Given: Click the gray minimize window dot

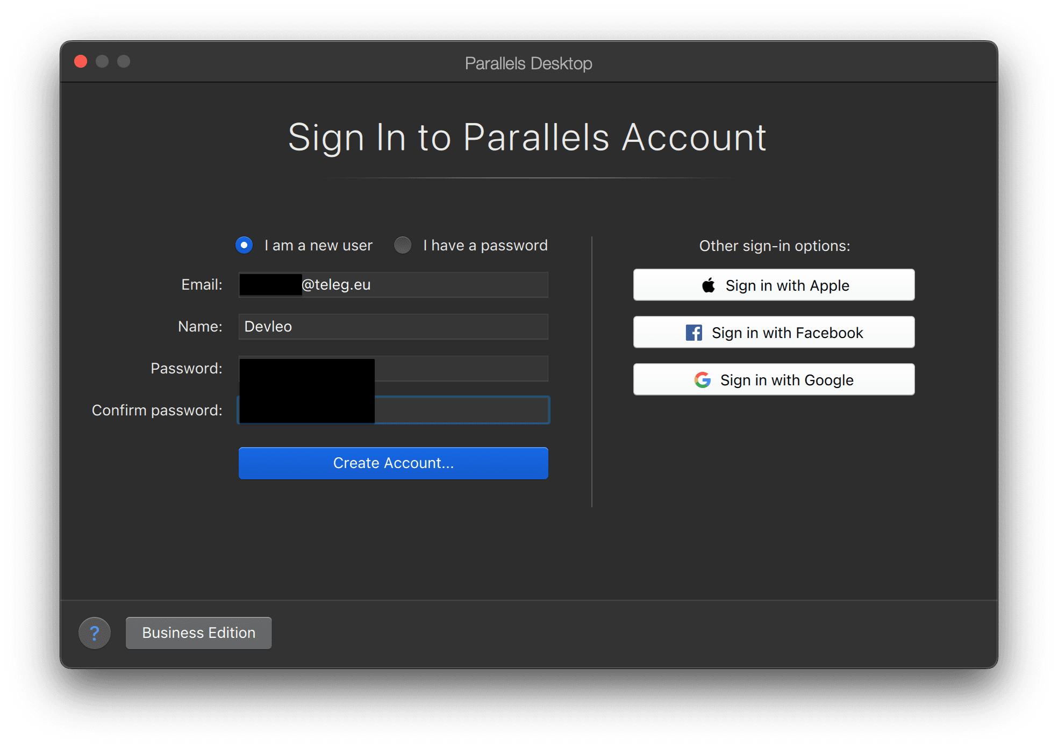Looking at the screenshot, I should coord(102,61).
